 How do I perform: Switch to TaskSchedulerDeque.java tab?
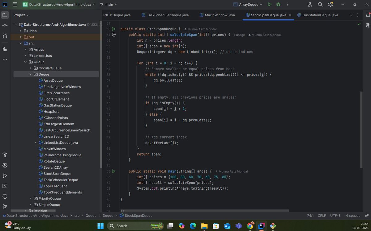(165, 15)
